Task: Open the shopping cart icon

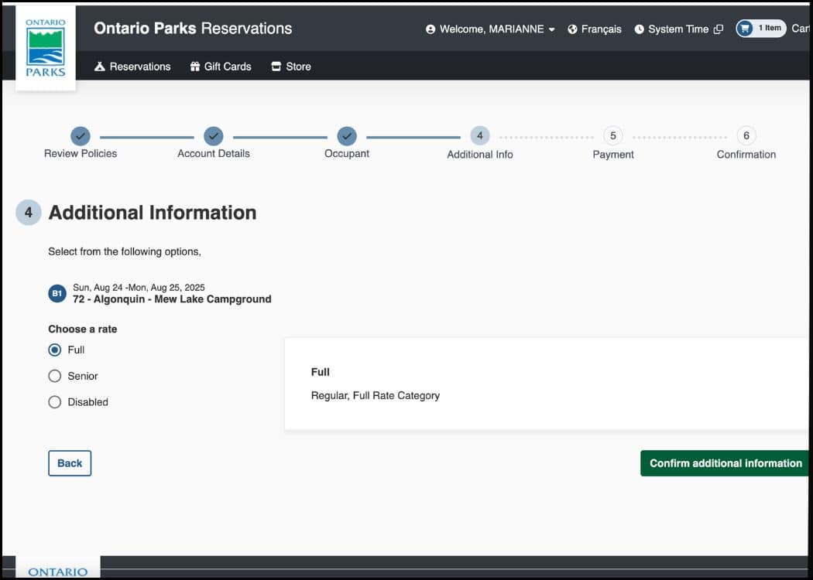Action: (745, 29)
